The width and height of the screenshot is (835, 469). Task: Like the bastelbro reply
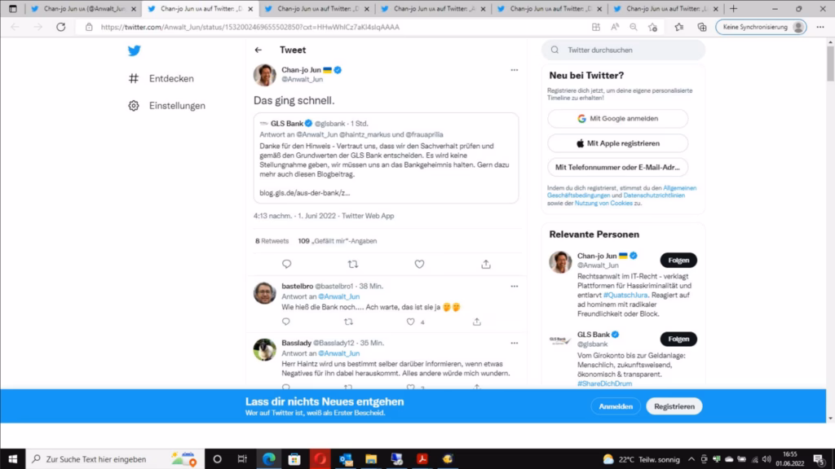click(411, 322)
